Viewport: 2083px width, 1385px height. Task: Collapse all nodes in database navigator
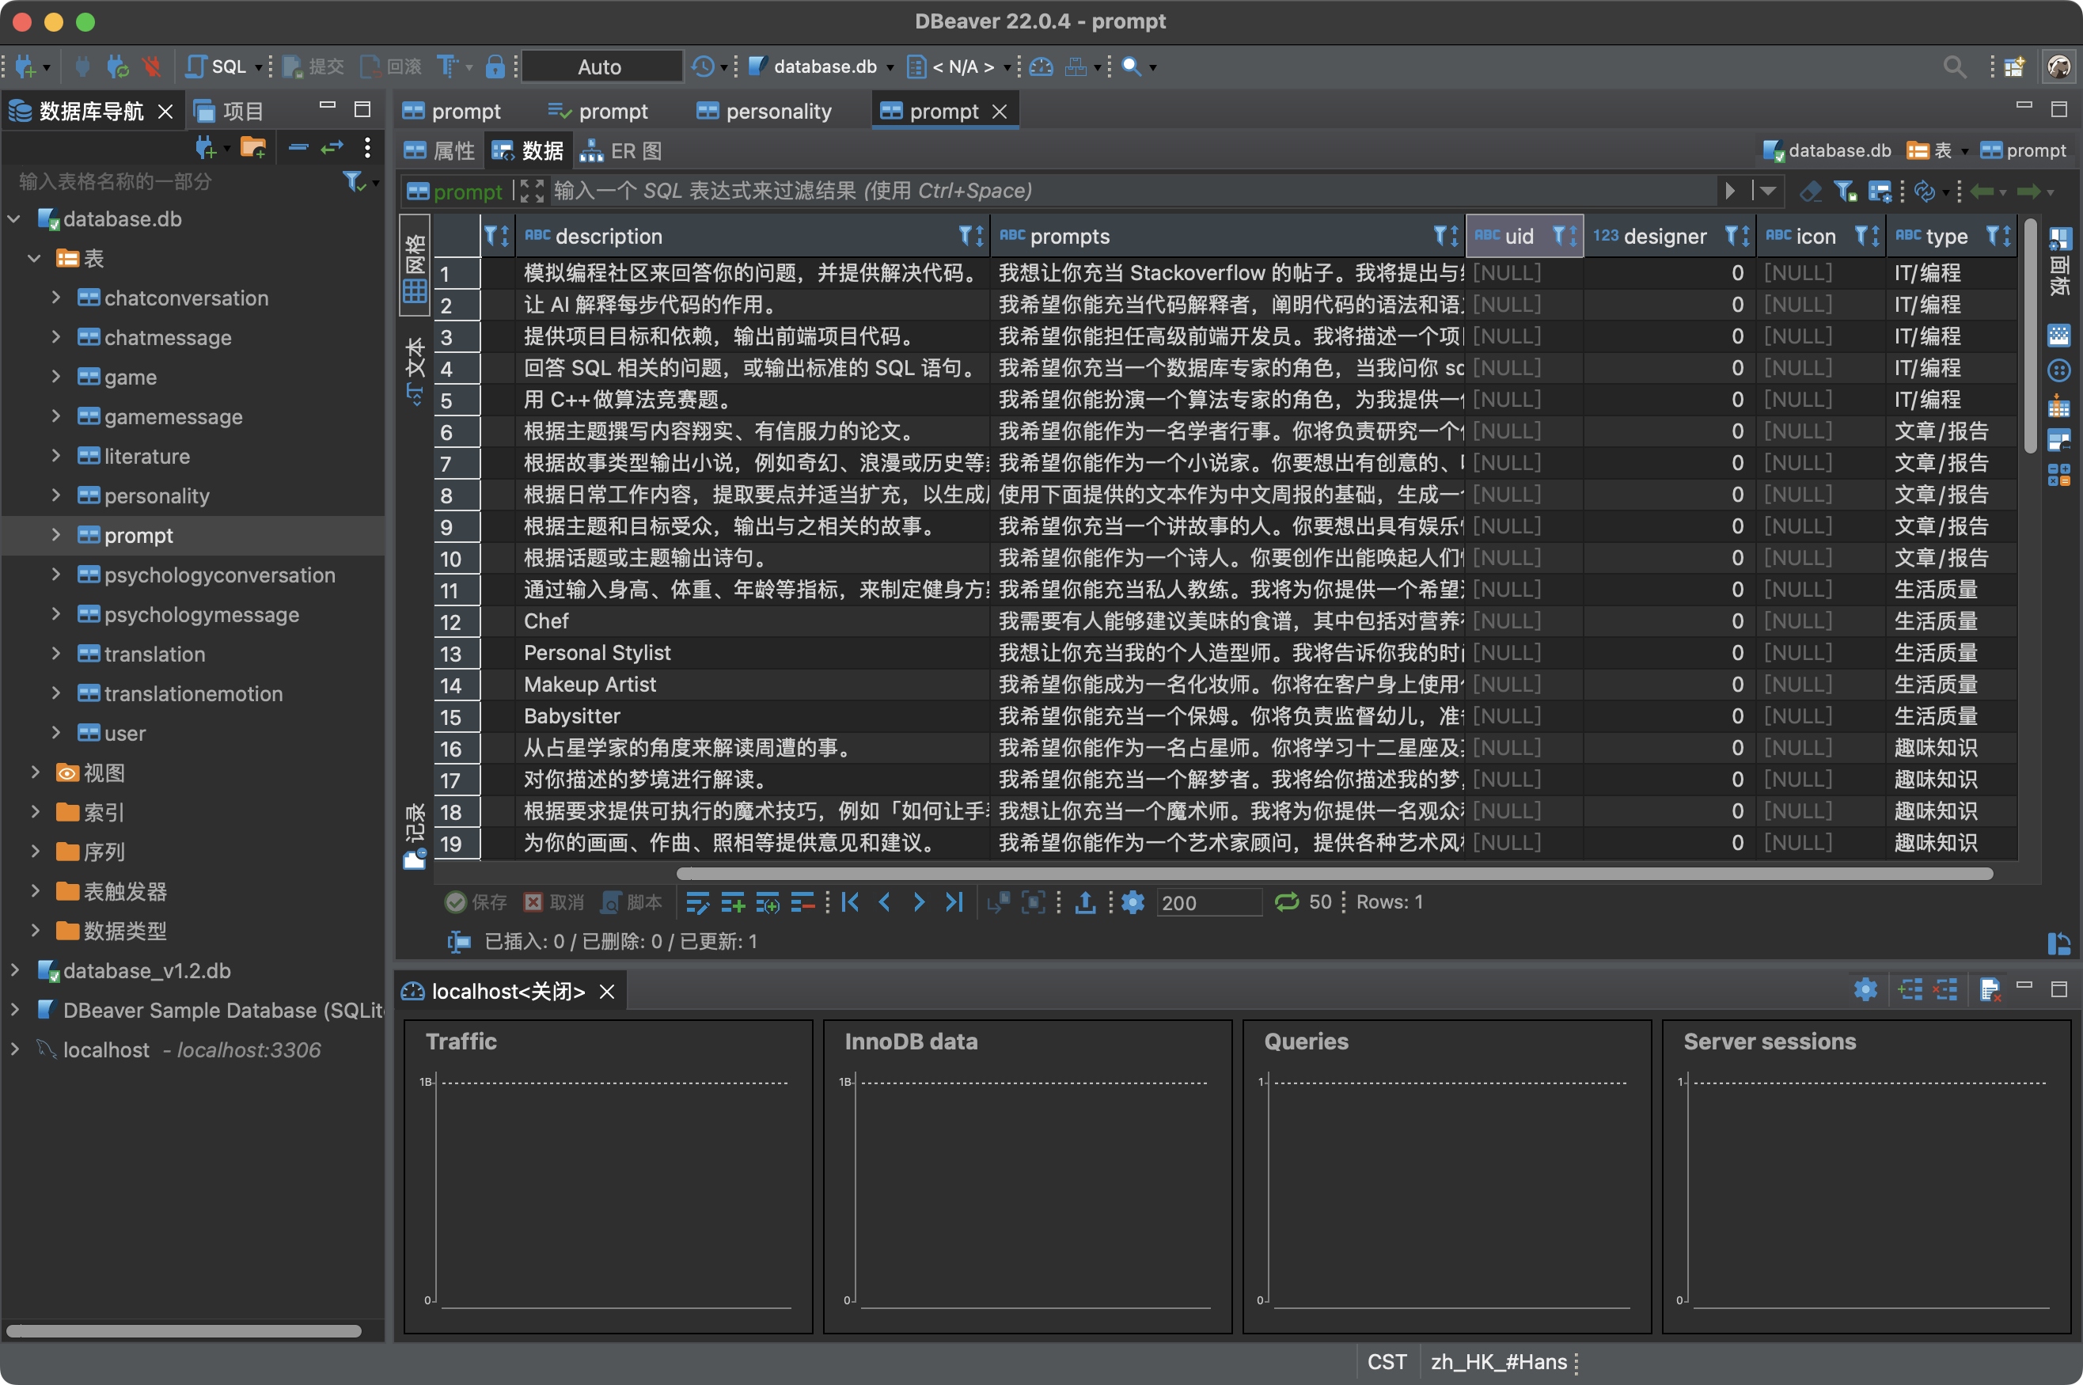click(298, 147)
